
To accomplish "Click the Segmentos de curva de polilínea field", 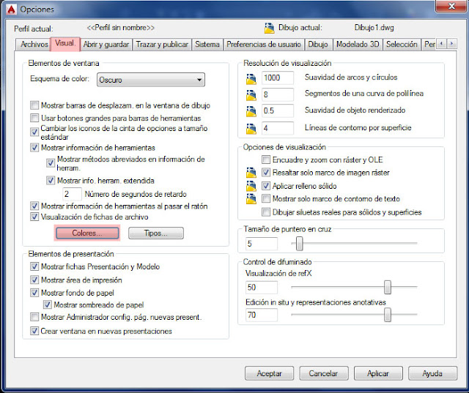I will (x=278, y=94).
